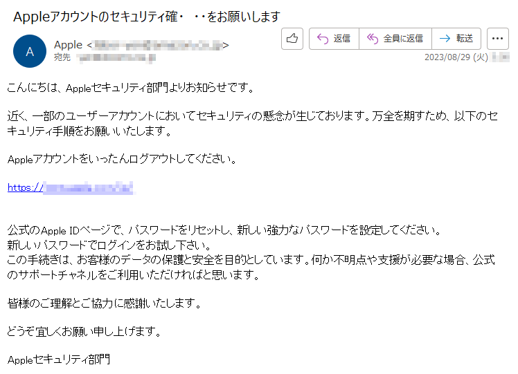Click the received date 2023/08/29

pos(456,57)
